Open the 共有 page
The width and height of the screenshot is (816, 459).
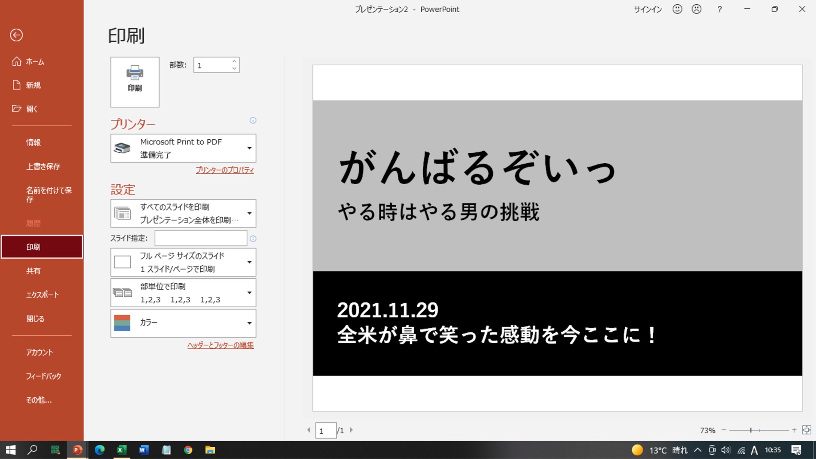pos(42,271)
